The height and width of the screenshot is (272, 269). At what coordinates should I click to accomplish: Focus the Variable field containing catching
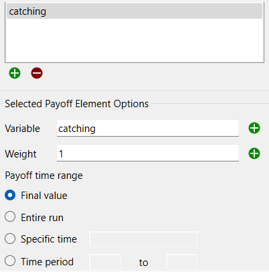pos(148,128)
